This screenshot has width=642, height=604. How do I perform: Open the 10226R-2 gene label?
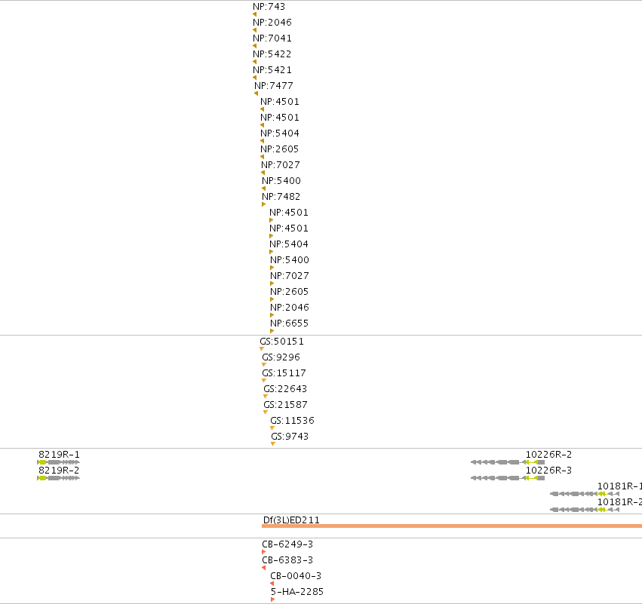pos(548,455)
